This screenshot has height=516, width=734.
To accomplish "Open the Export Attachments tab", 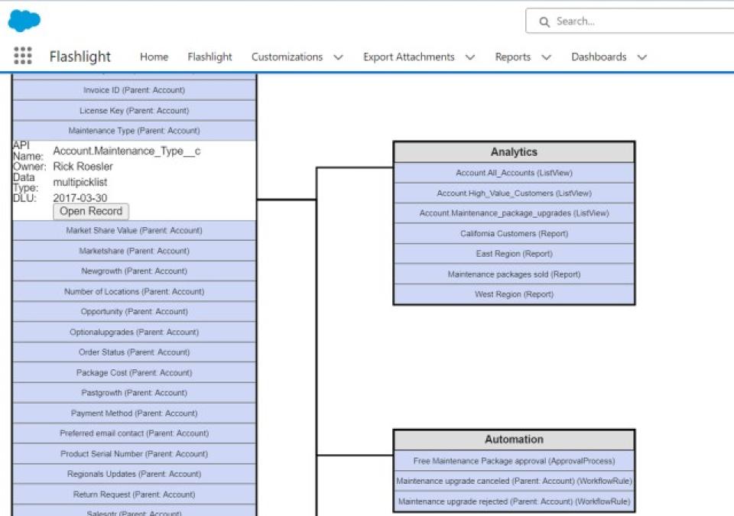I will (x=408, y=57).
